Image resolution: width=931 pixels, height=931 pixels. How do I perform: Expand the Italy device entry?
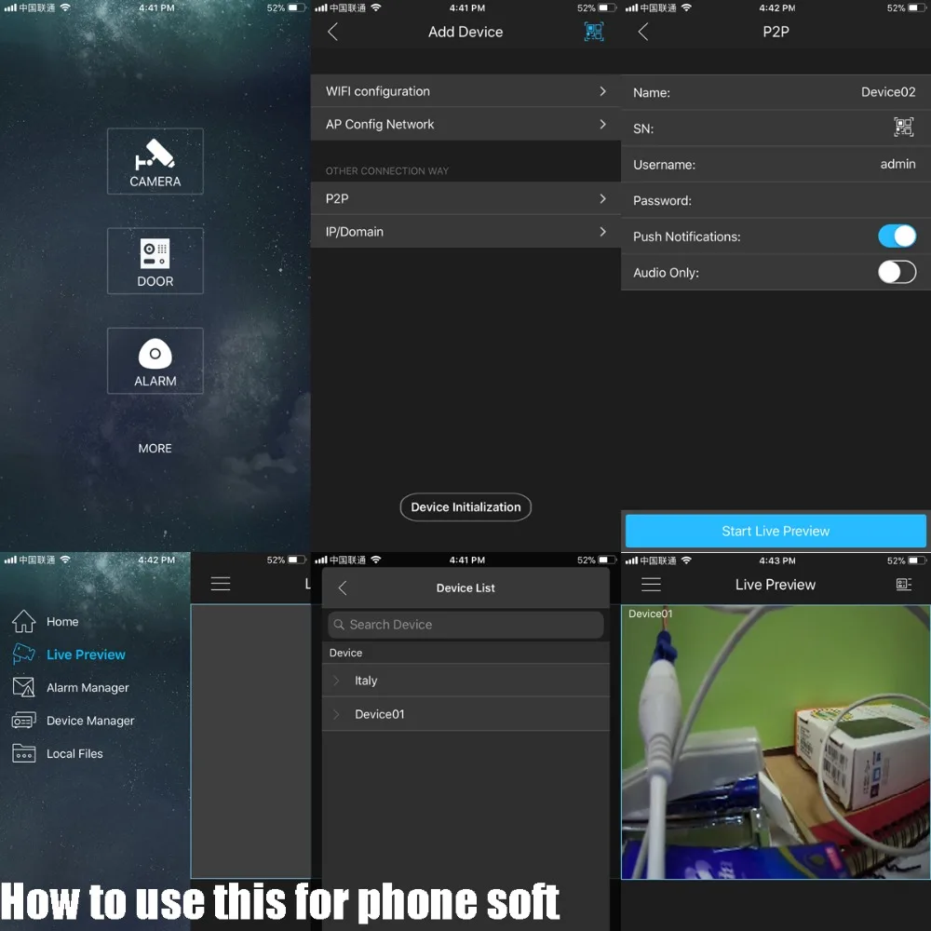click(336, 681)
